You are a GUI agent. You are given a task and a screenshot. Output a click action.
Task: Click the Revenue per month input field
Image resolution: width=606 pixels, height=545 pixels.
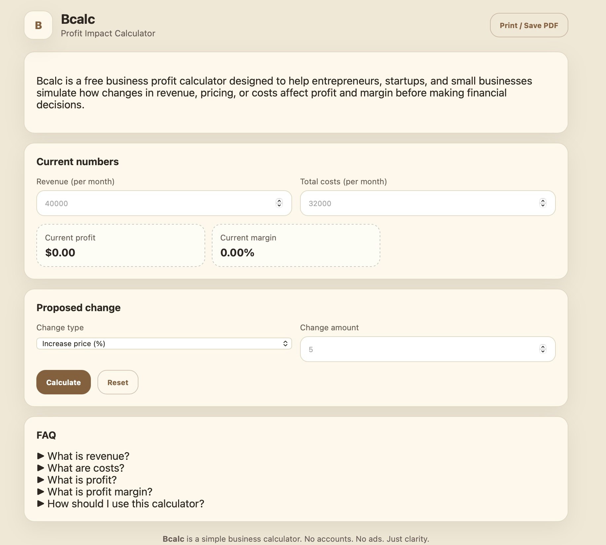point(149,203)
